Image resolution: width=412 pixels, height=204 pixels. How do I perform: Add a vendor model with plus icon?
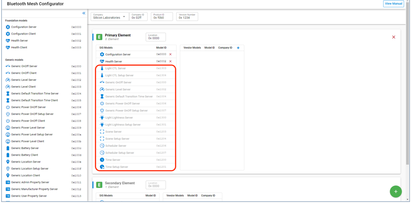coord(238,48)
